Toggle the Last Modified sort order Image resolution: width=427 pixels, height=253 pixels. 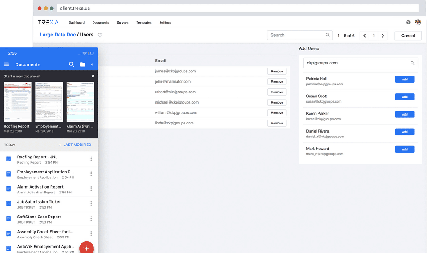75,145
